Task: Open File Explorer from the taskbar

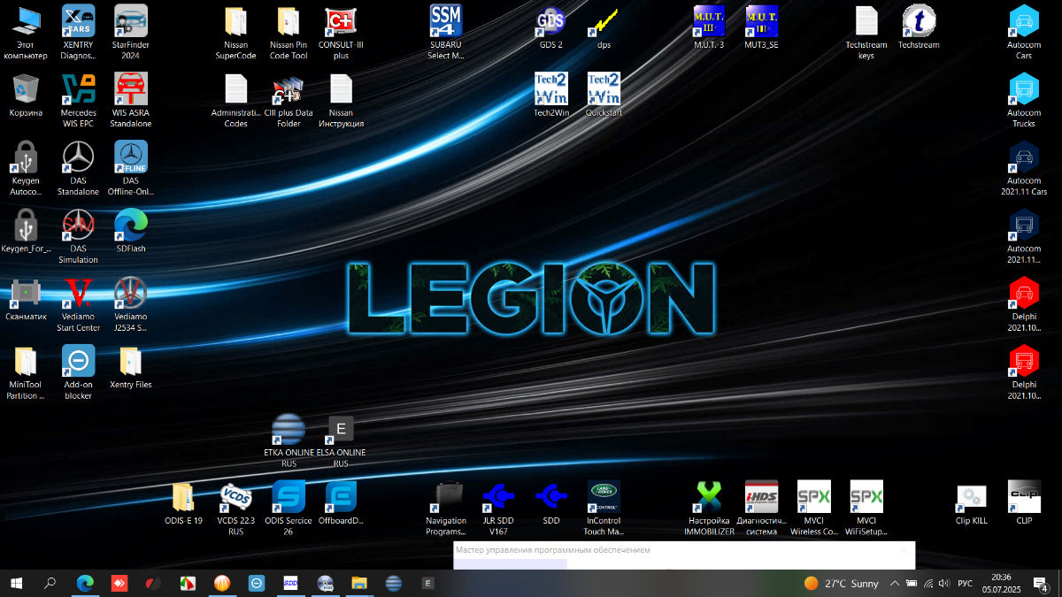Action: tap(359, 583)
